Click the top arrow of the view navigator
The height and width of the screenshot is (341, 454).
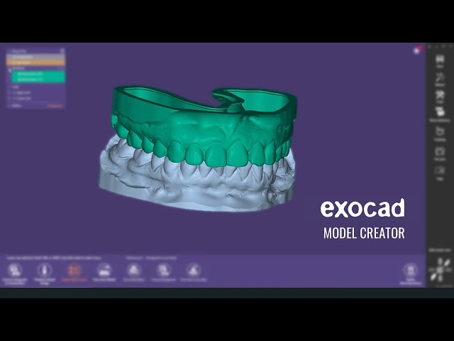point(440,261)
